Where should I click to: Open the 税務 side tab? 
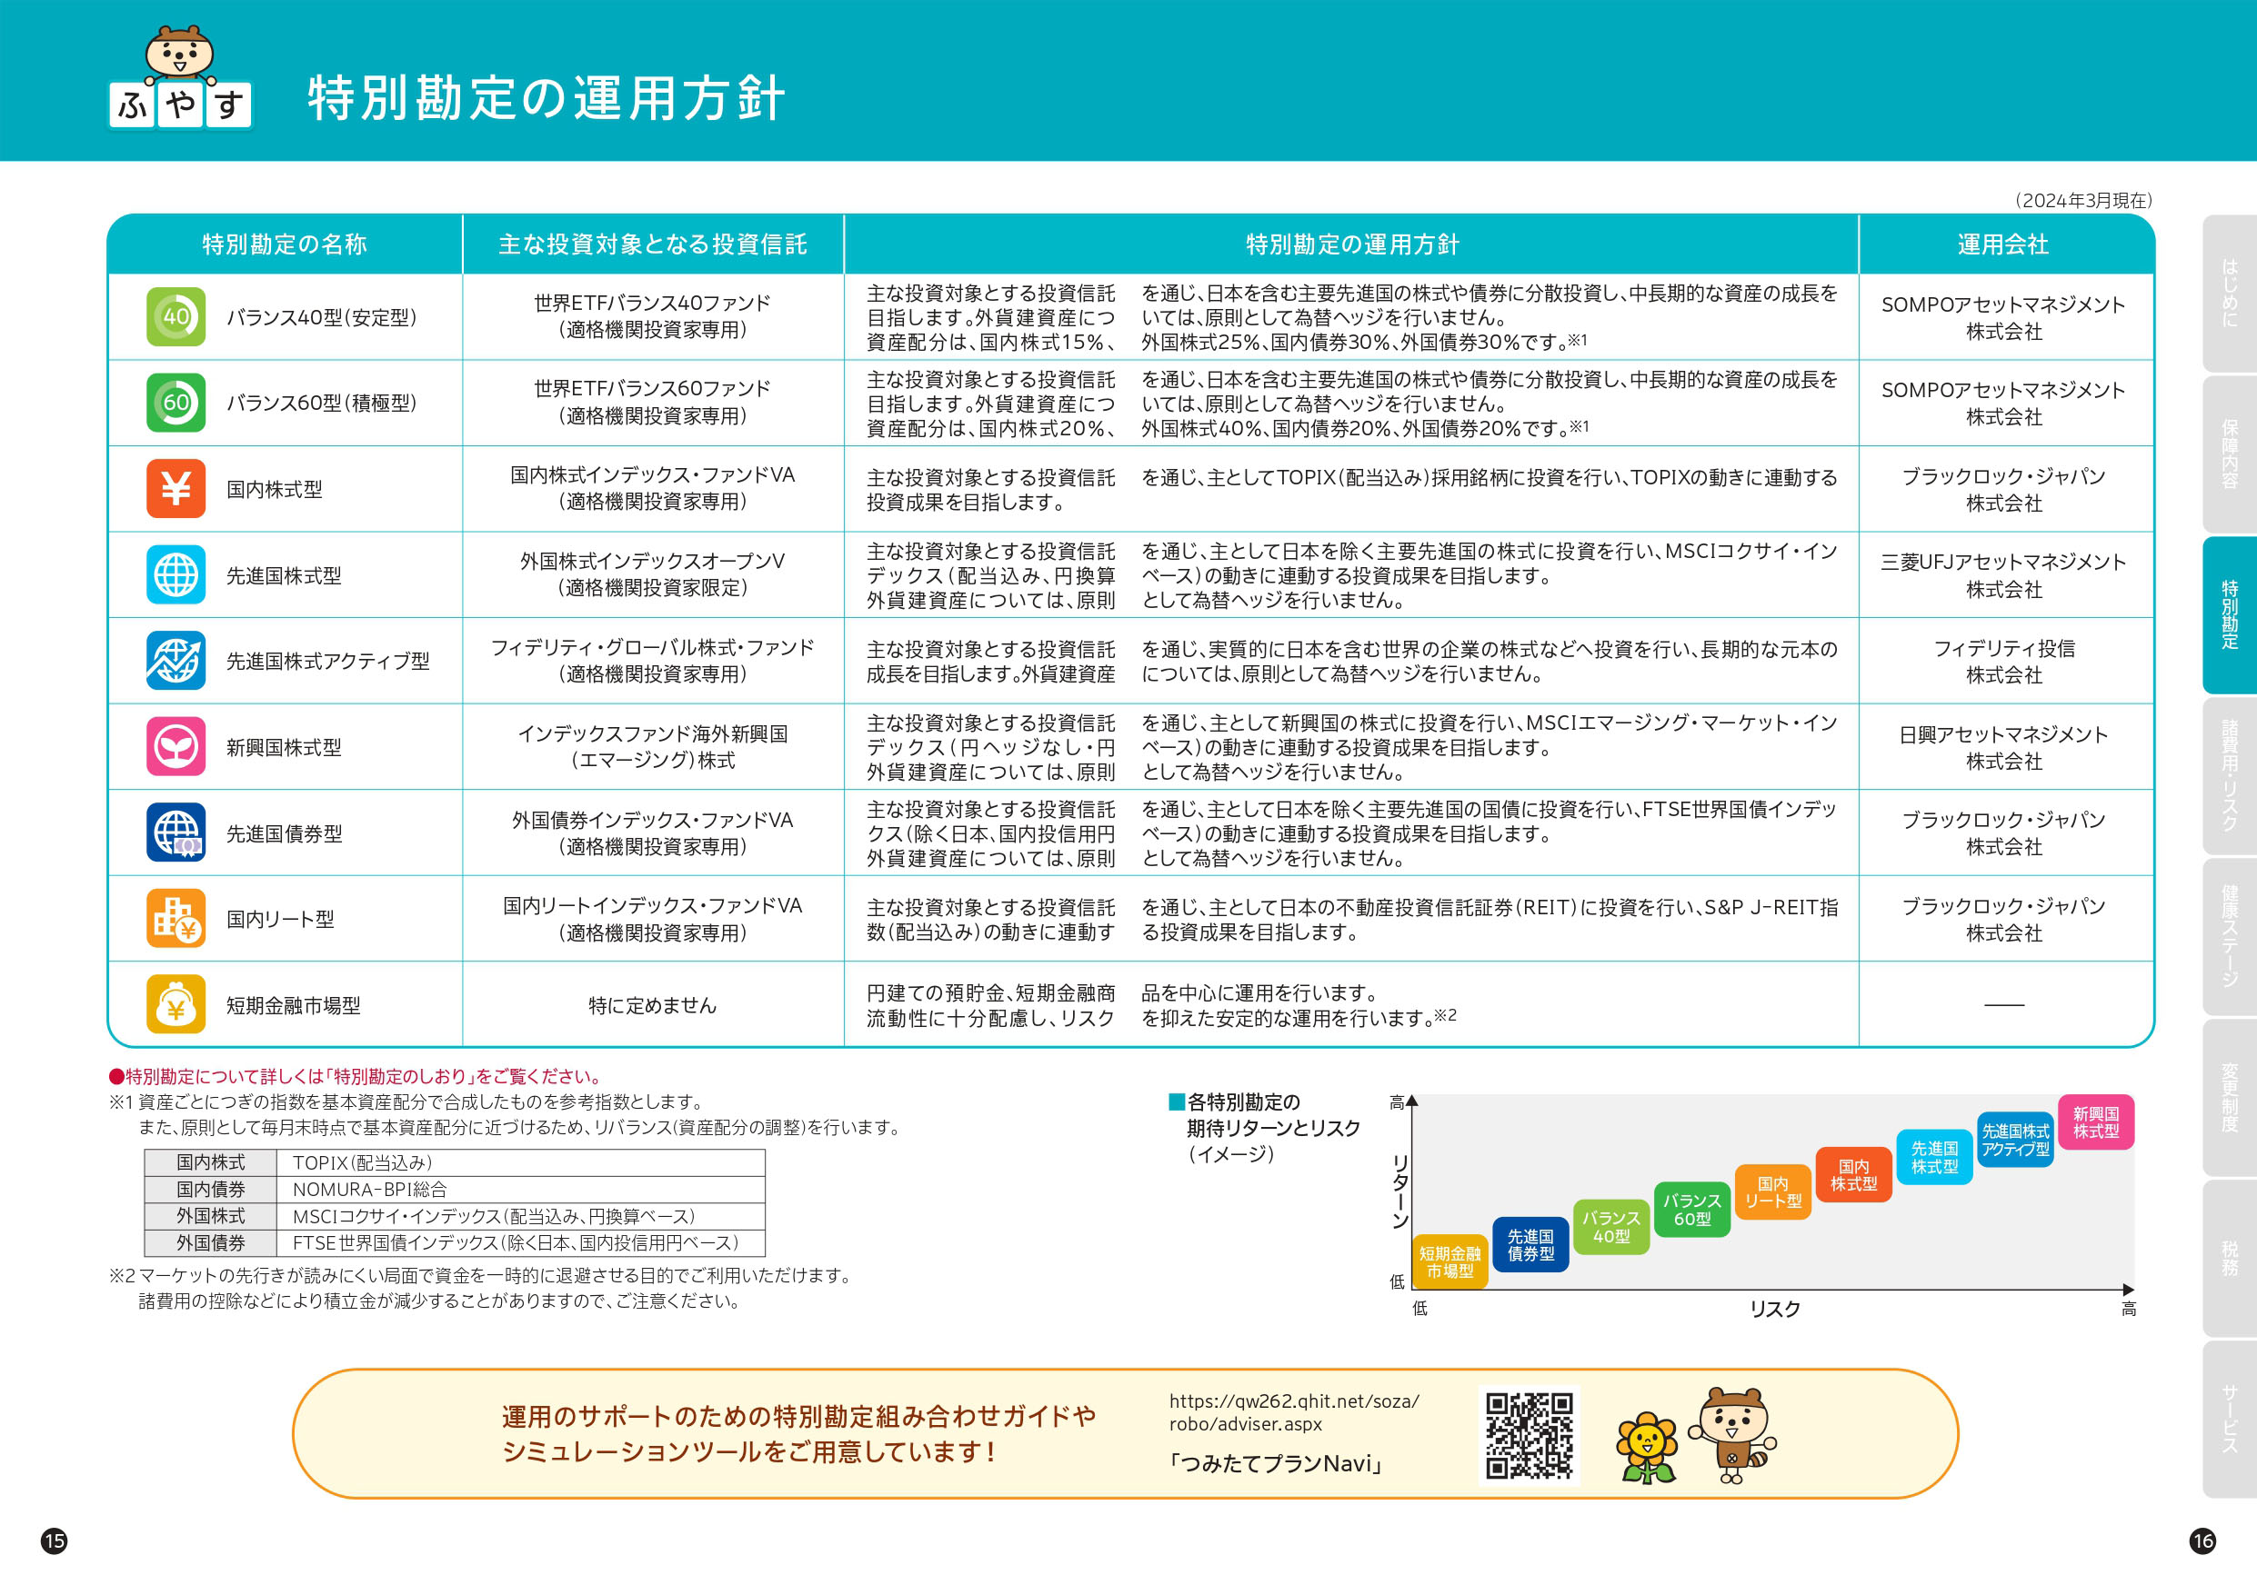[2229, 1258]
